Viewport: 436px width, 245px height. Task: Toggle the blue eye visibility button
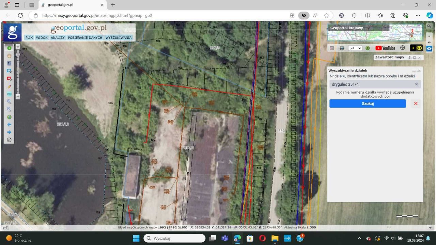[429, 48]
